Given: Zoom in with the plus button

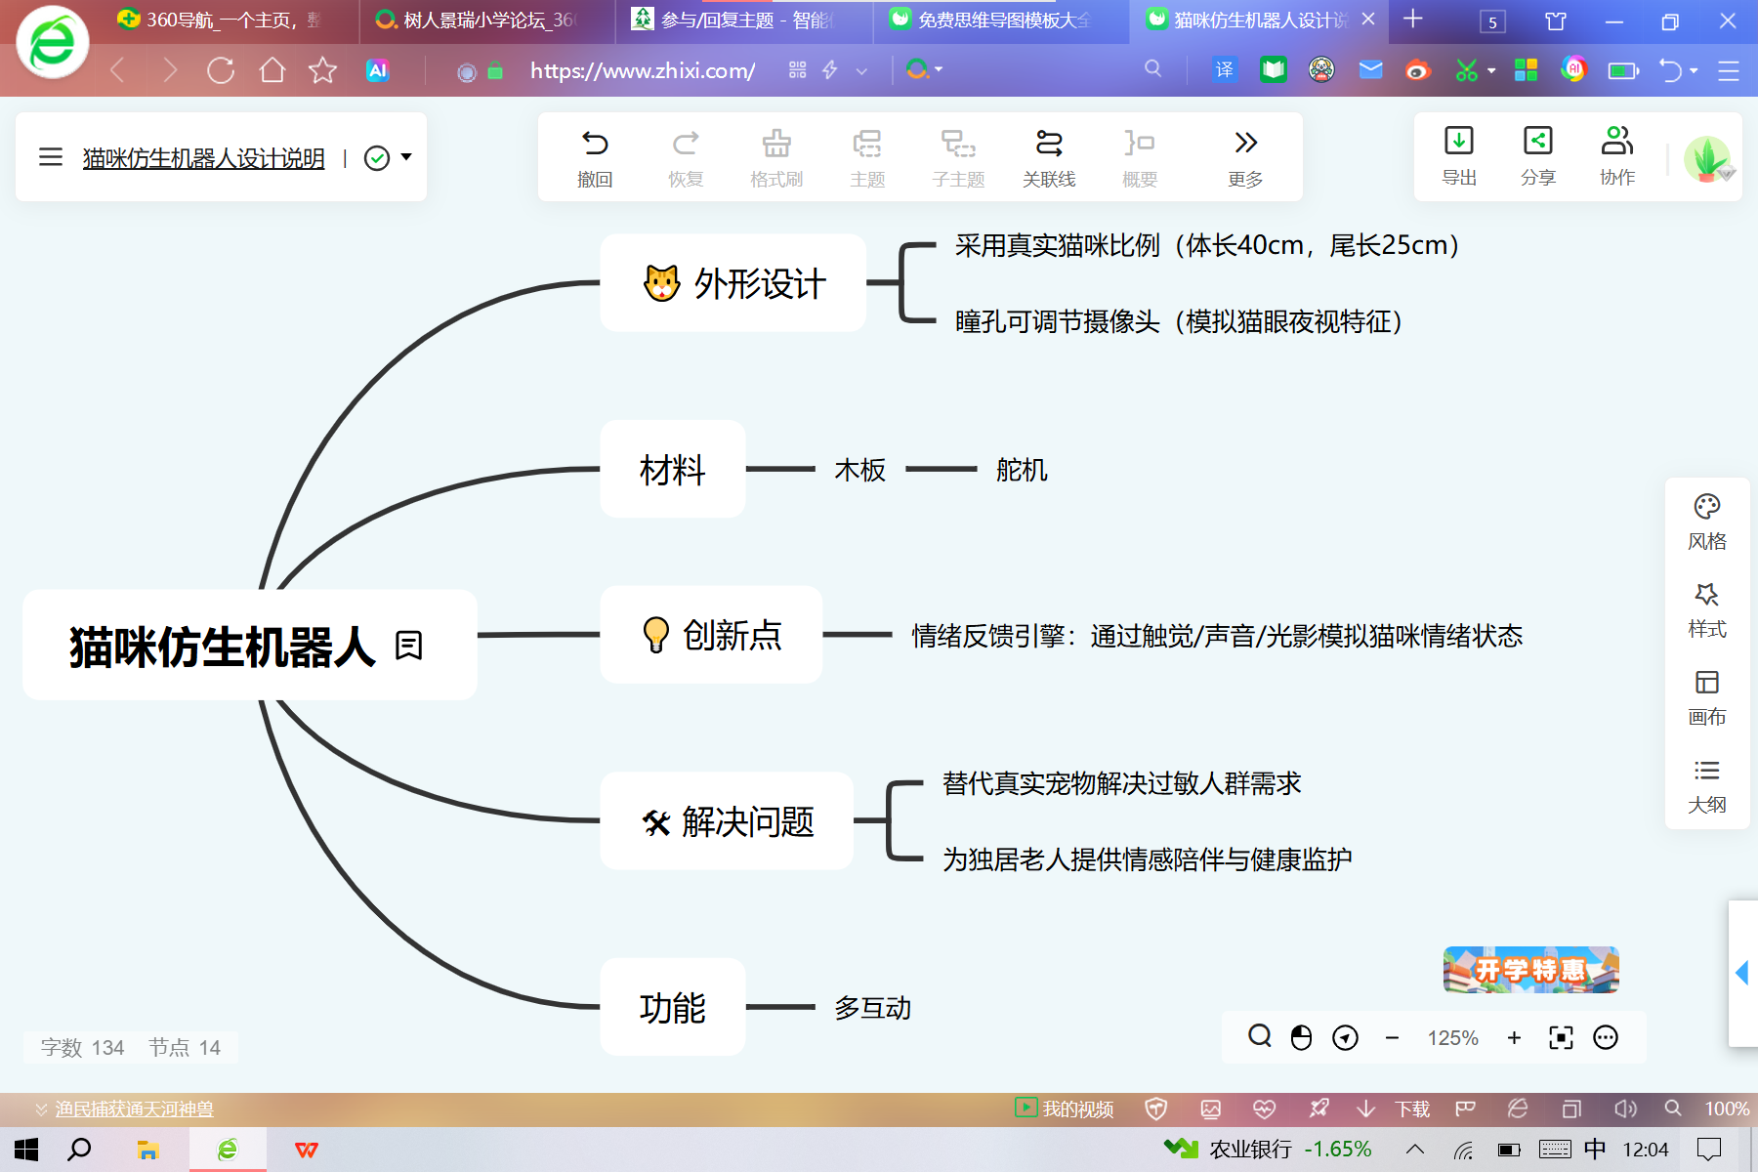Looking at the screenshot, I should click(1514, 1037).
